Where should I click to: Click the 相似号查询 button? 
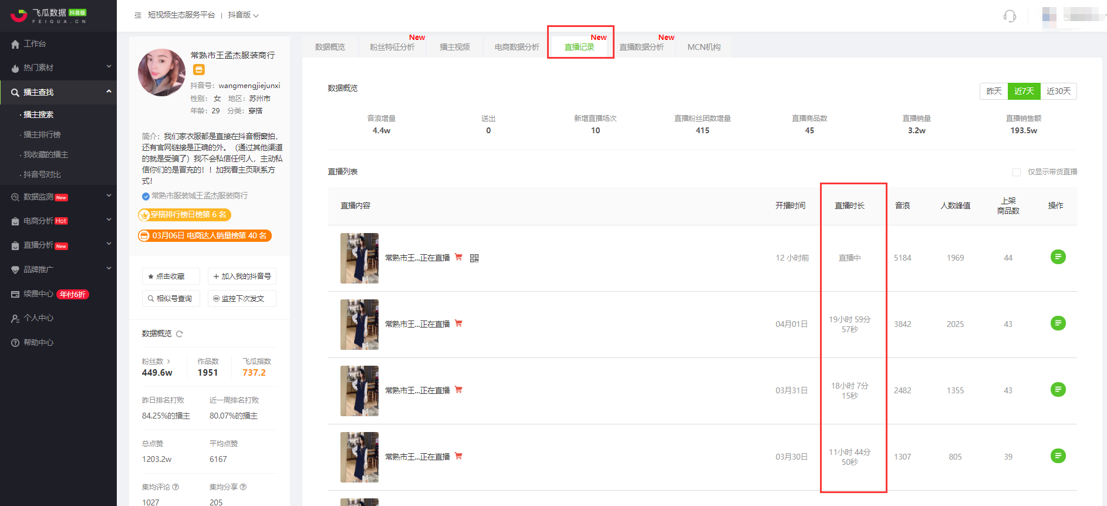[x=171, y=299]
